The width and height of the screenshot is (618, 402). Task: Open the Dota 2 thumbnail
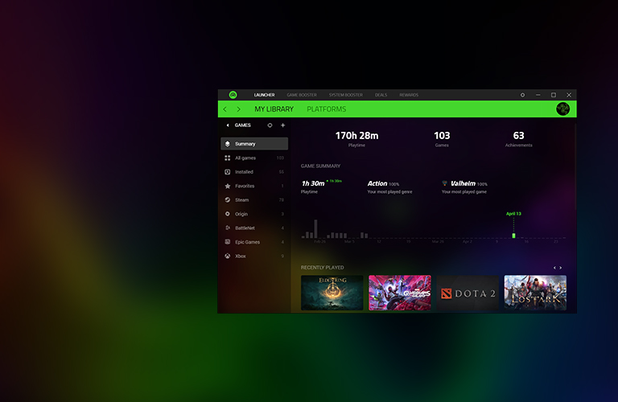[x=468, y=293]
